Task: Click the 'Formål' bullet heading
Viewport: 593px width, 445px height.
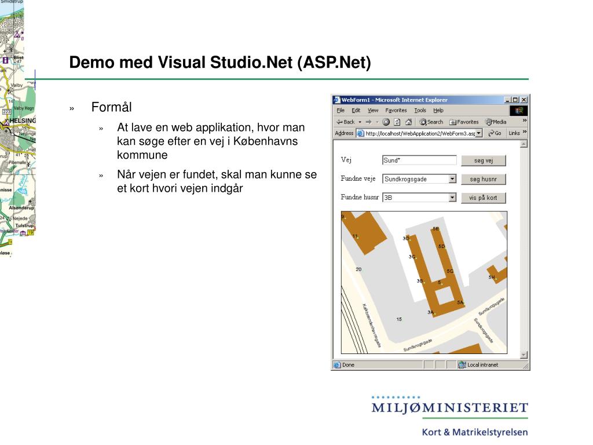Action: (112, 107)
